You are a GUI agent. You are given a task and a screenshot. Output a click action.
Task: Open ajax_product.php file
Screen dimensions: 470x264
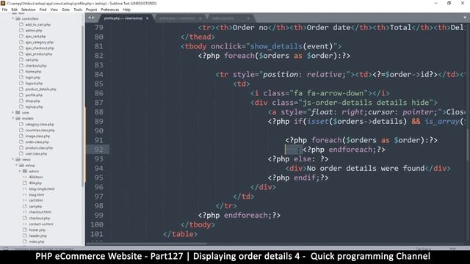39,54
